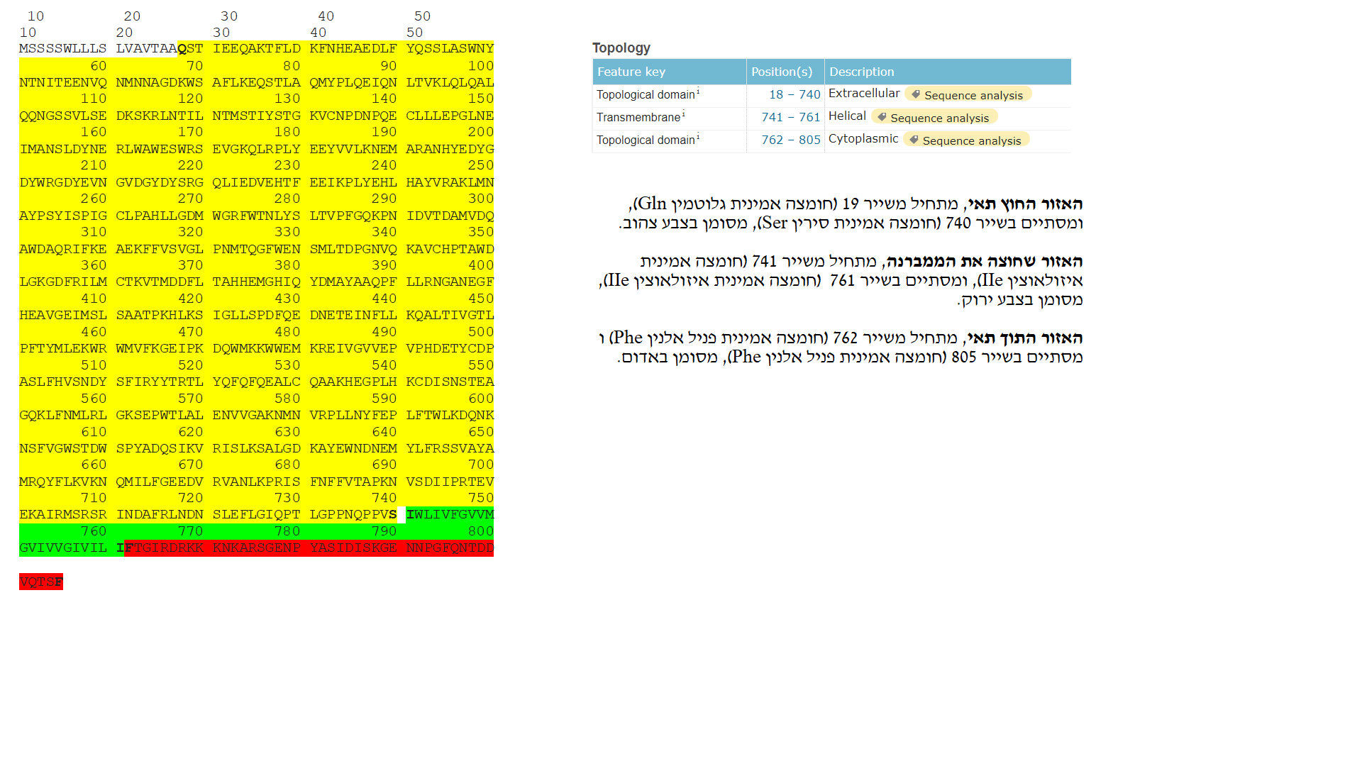The width and height of the screenshot is (1362, 766).
Task: Open position link 741 – 761
Action: point(790,117)
